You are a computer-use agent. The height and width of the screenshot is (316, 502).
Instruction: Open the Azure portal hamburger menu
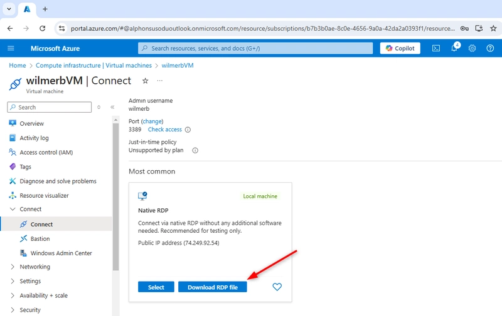point(11,48)
